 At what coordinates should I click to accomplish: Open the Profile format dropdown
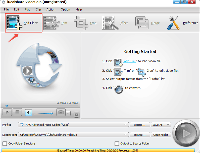pyautogui.click(x=73, y=125)
